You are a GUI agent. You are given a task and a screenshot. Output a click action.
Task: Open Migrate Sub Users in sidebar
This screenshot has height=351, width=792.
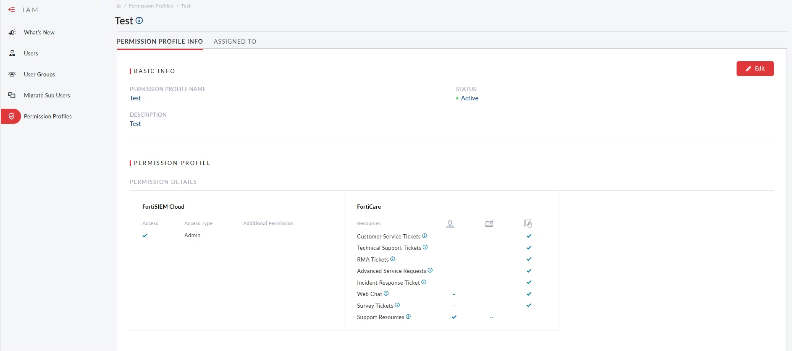coord(47,95)
